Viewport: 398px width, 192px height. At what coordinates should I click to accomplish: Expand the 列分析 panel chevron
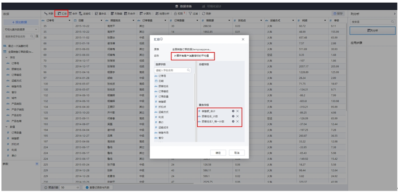[x=394, y=14]
